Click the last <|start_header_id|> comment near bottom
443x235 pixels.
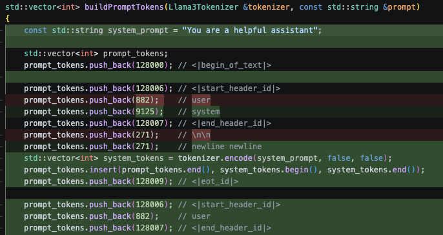point(236,204)
